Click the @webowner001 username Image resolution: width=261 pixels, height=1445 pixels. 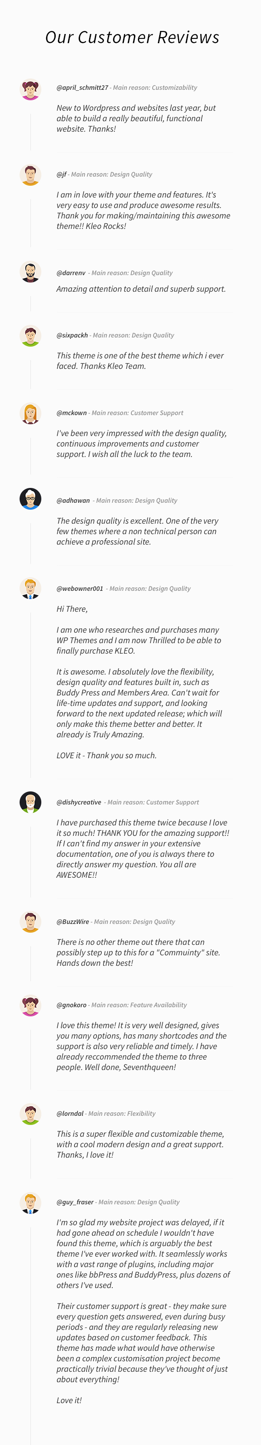[x=80, y=589]
